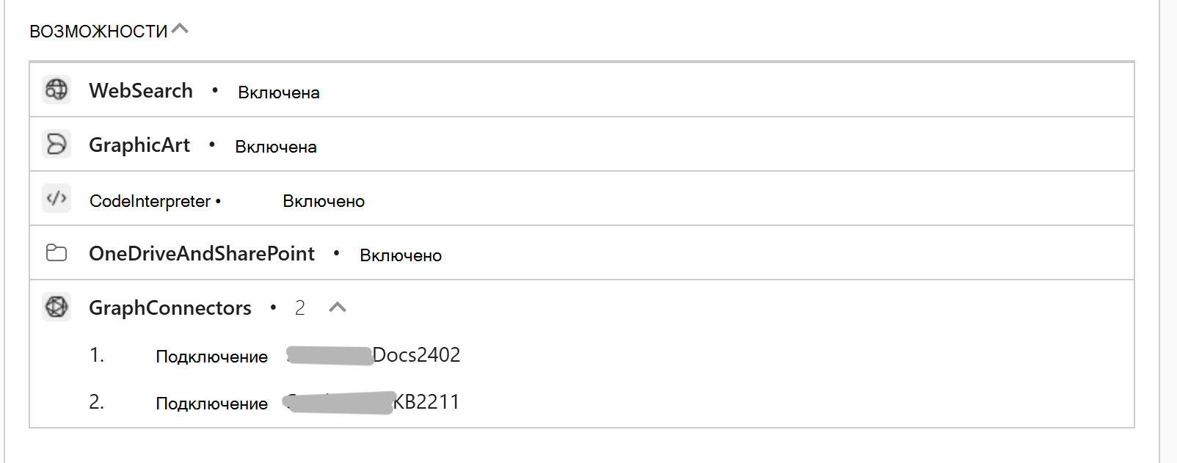Image resolution: width=1177 pixels, height=463 pixels.
Task: Toggle CodeInterpreter Включено state
Action: coord(324,201)
